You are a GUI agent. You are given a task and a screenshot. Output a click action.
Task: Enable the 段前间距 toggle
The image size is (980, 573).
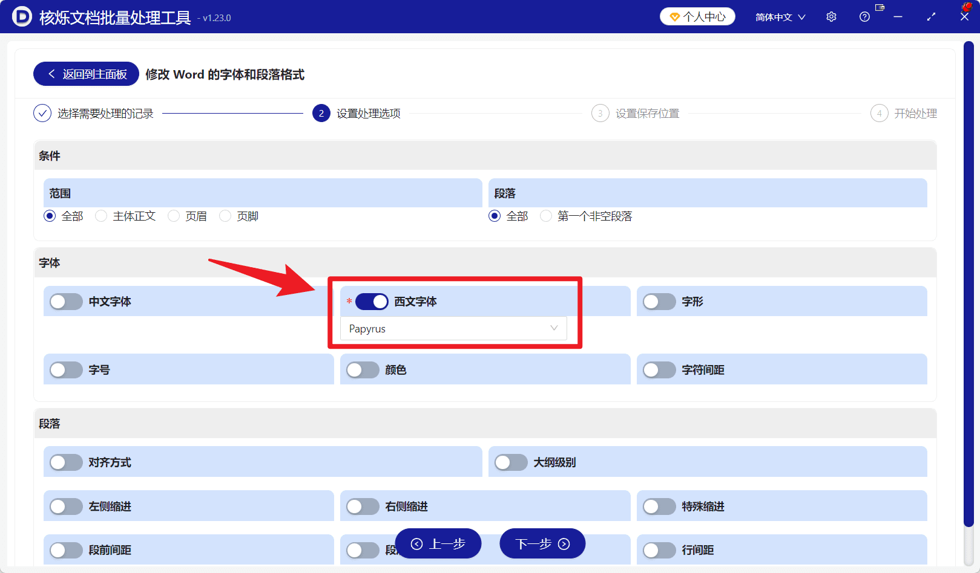coord(66,550)
